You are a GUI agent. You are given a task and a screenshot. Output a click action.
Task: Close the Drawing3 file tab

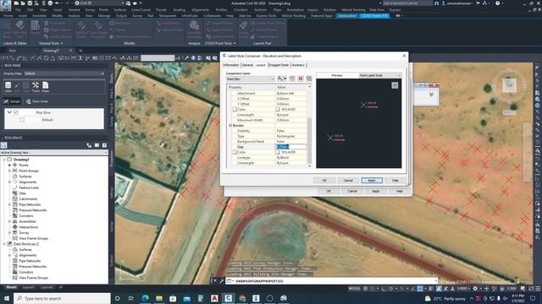pyautogui.click(x=71, y=51)
